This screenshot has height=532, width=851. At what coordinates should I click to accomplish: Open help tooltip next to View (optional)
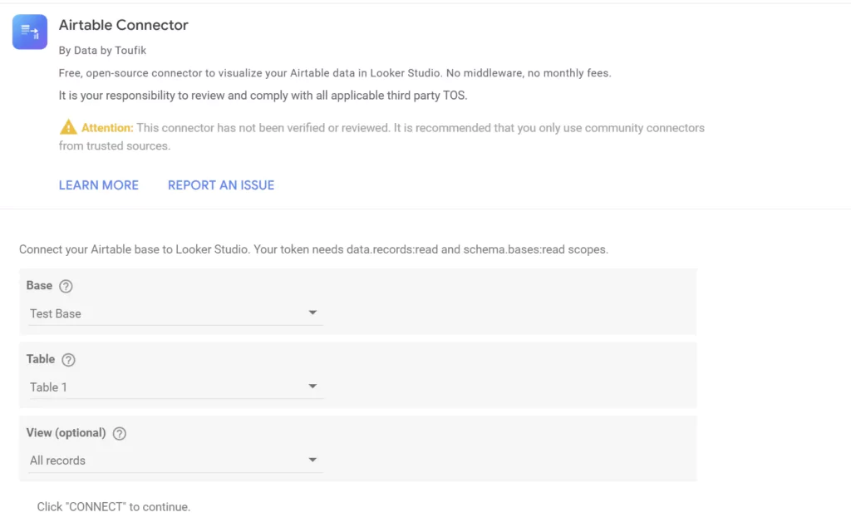click(x=120, y=433)
